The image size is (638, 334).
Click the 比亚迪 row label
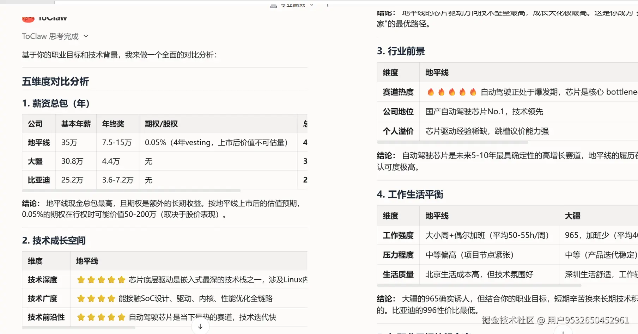pos(39,180)
